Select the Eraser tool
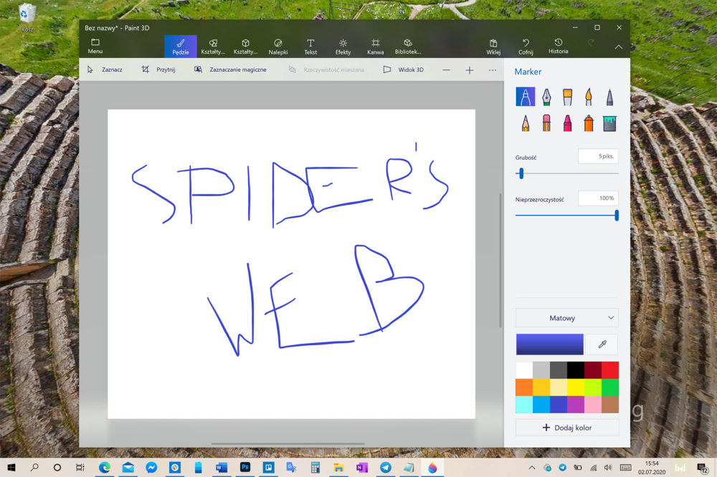 coord(546,123)
